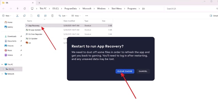
Task: Open Downloads in the sidebar
Action: point(11,36)
